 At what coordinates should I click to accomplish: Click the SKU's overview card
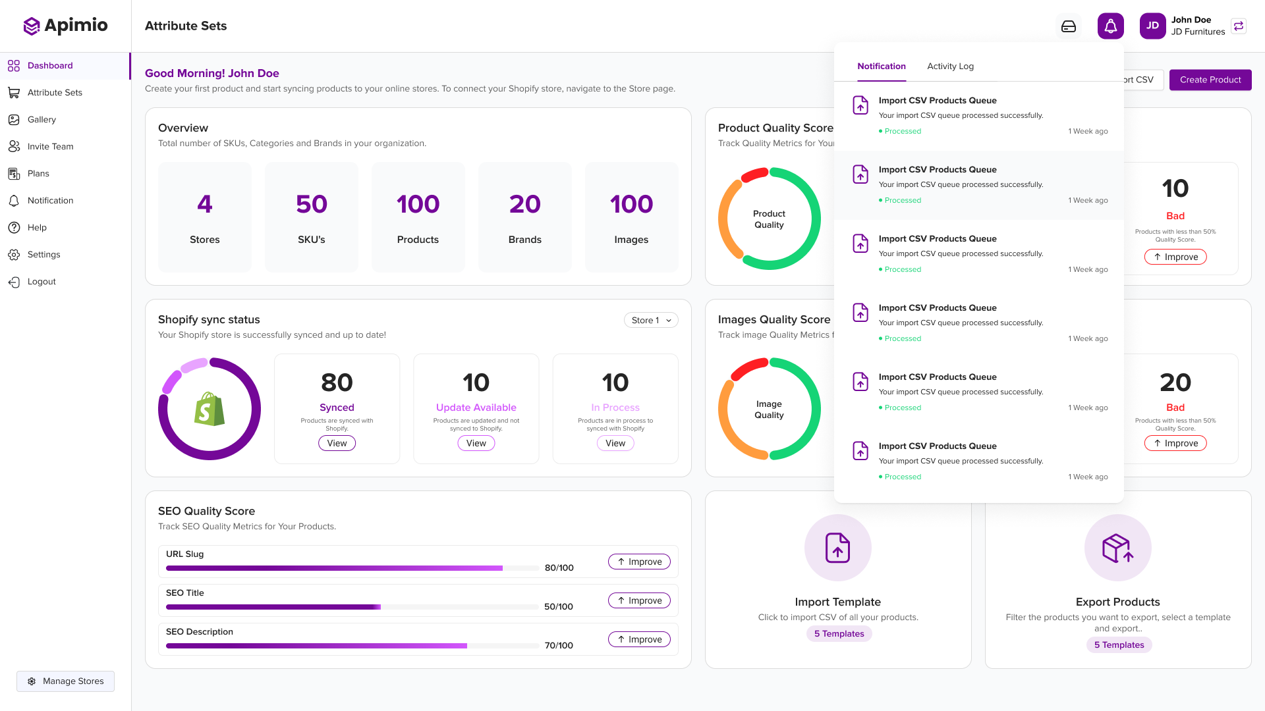(x=312, y=217)
